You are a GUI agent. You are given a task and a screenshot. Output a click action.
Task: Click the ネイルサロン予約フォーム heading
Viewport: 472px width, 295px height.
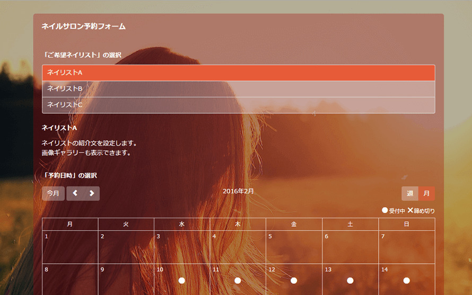click(83, 26)
